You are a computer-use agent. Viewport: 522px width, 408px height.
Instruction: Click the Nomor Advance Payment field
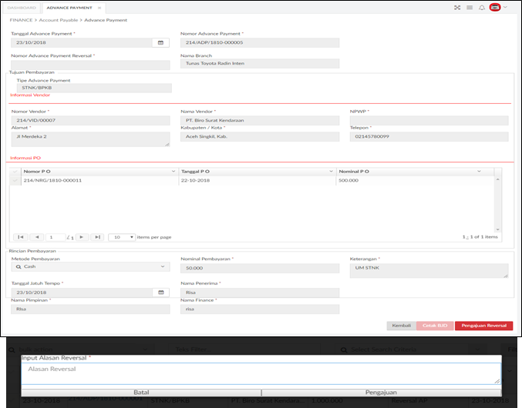(x=260, y=42)
